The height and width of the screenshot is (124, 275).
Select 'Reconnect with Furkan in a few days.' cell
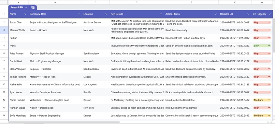point(191,38)
